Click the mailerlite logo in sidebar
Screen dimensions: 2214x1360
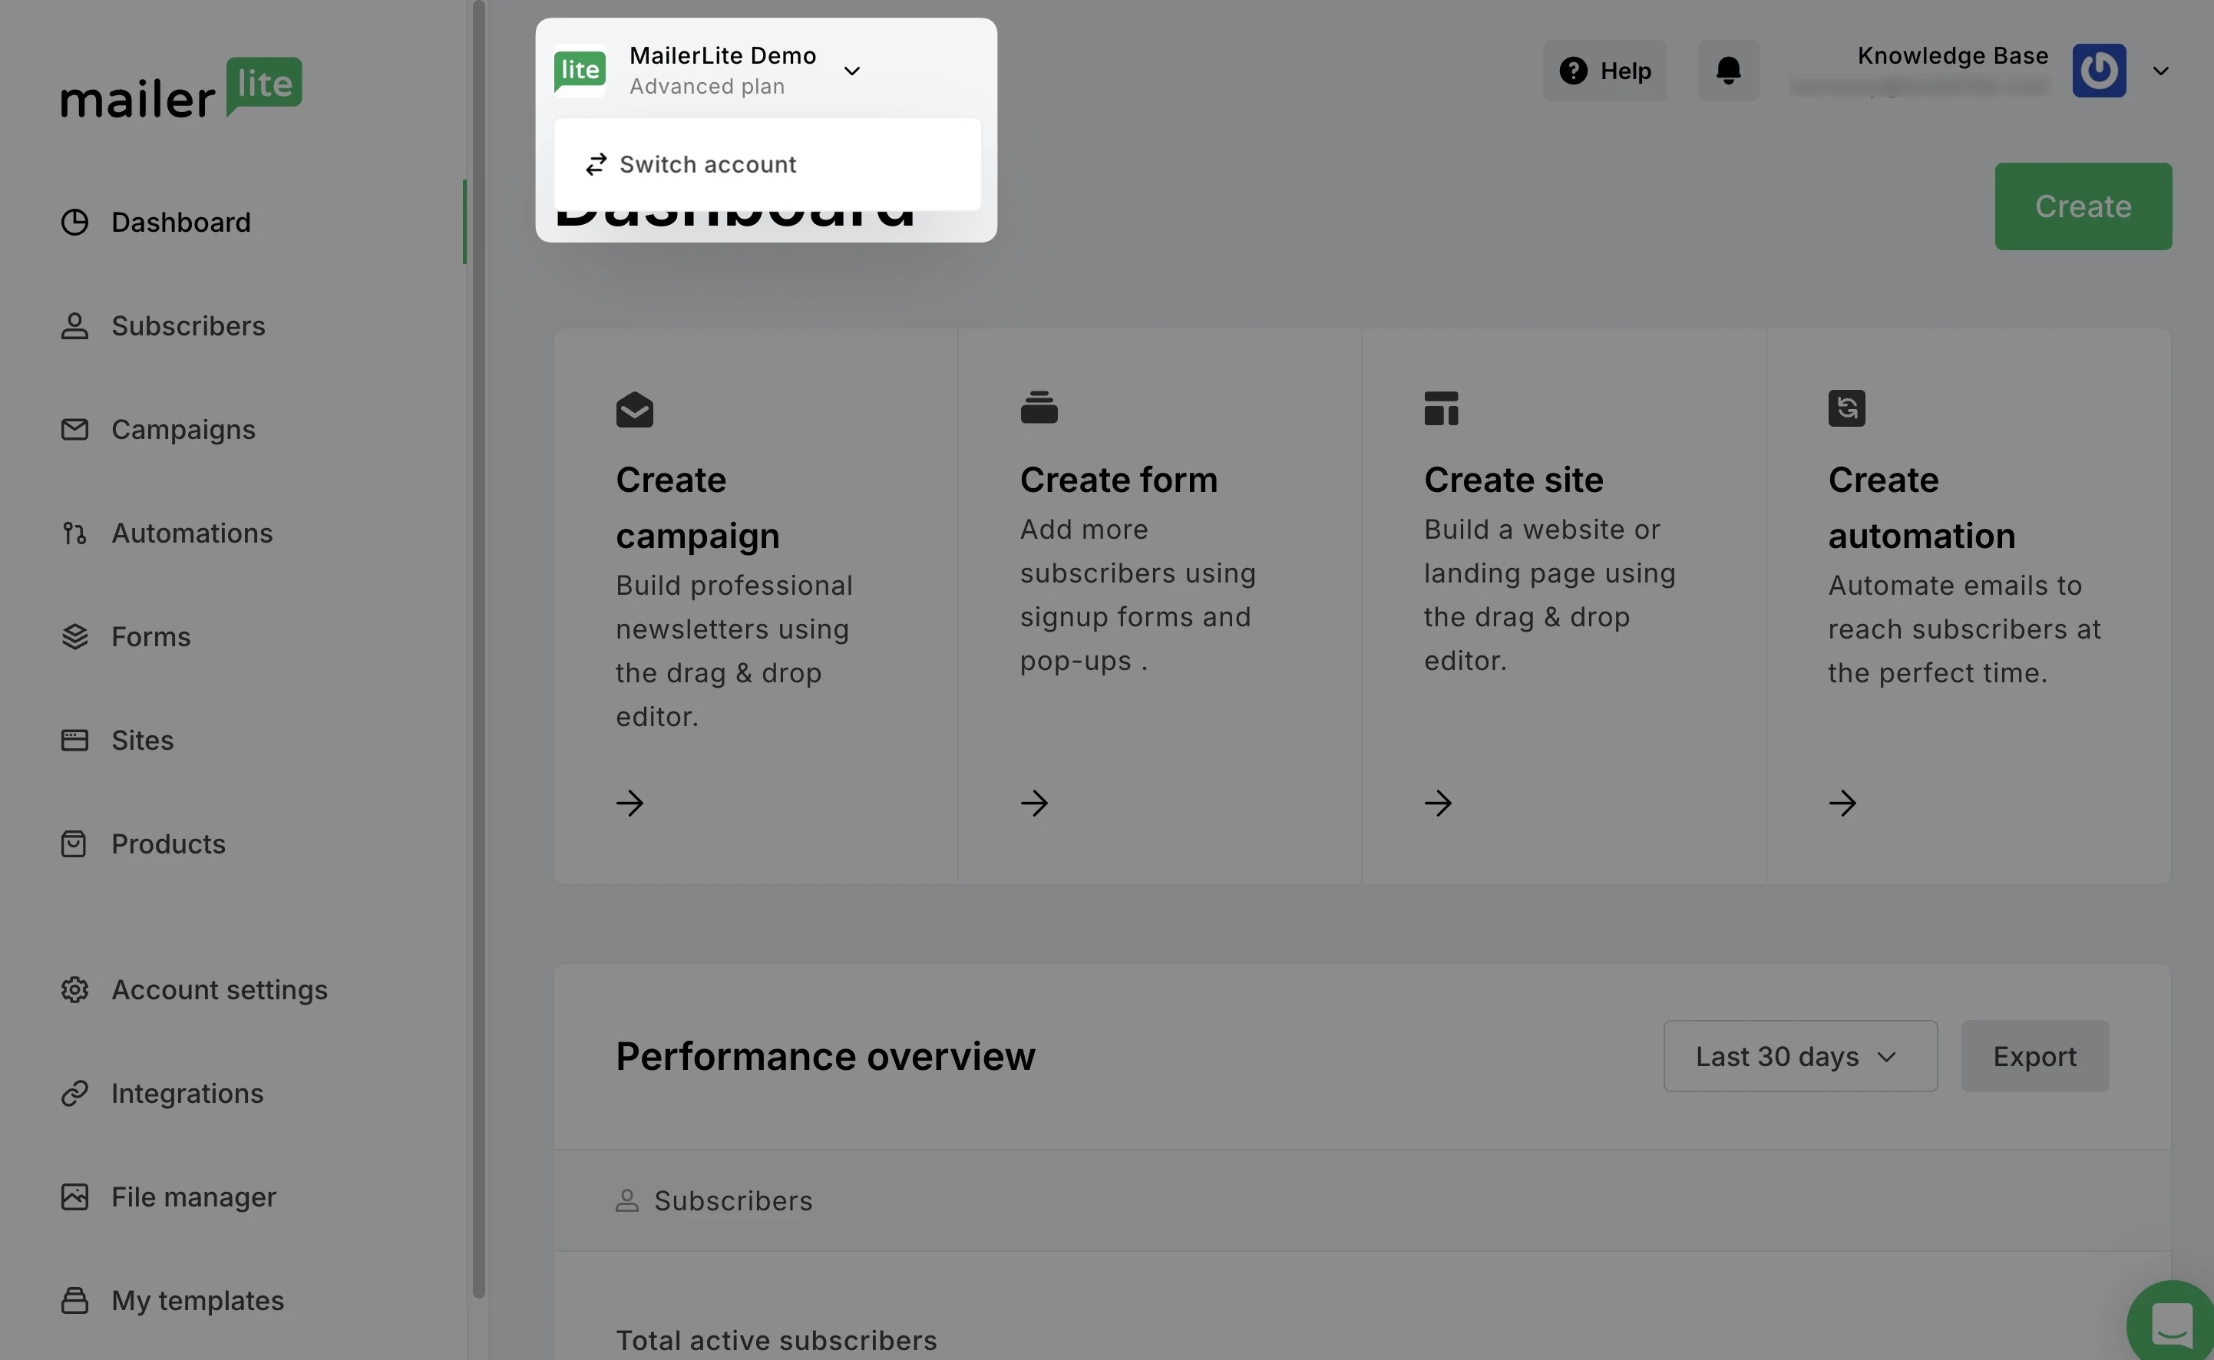(181, 88)
